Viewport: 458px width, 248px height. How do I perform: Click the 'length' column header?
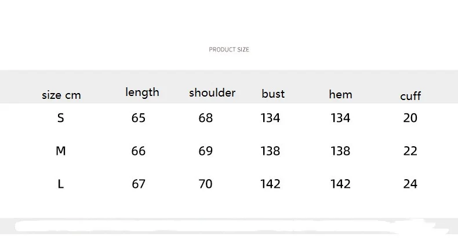[142, 92]
